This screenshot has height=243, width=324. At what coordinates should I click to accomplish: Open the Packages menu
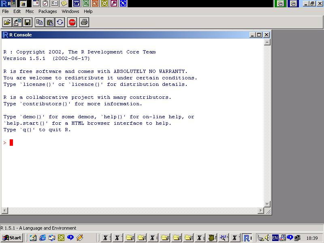point(47,11)
